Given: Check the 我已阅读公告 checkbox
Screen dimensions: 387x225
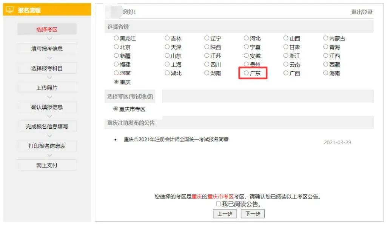Looking at the screenshot, I should 219,204.
